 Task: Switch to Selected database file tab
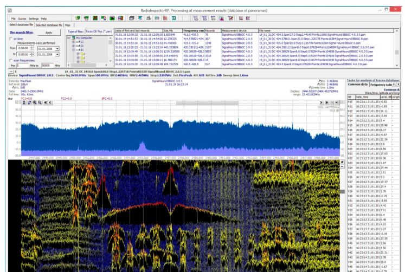pyautogui.click(x=49, y=25)
